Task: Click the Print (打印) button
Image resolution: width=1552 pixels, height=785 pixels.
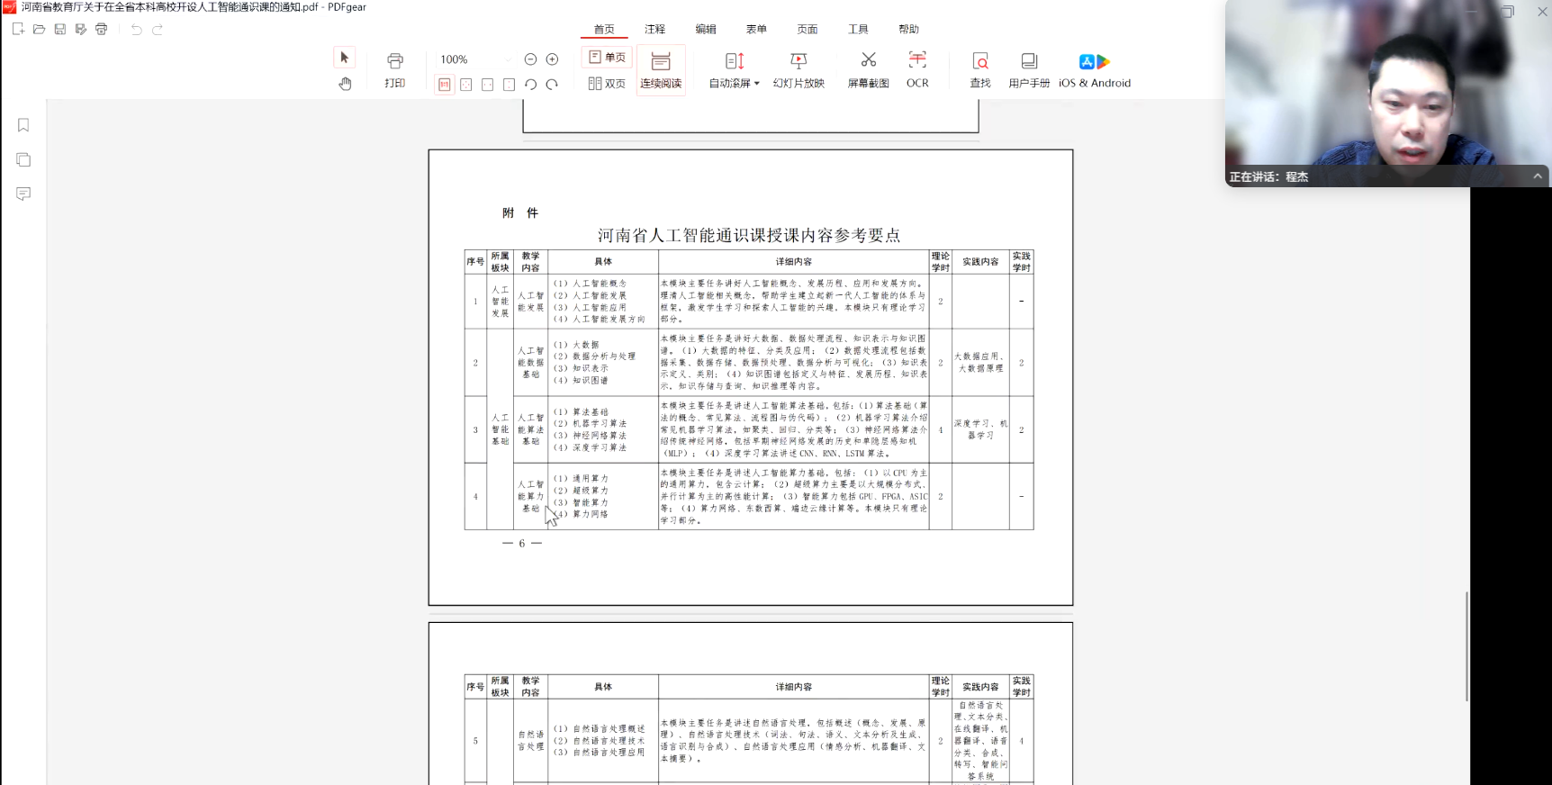Action: (x=395, y=69)
